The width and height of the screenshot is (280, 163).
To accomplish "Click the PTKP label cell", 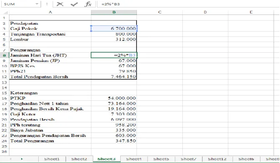I will (x=50, y=98).
